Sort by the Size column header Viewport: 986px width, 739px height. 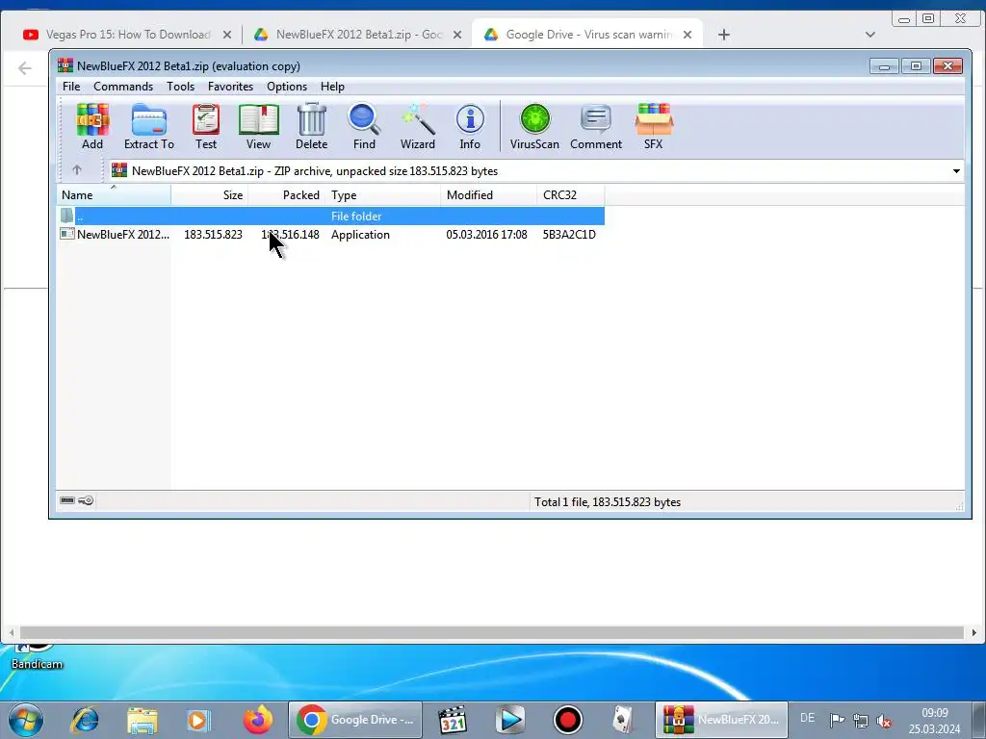coord(209,195)
